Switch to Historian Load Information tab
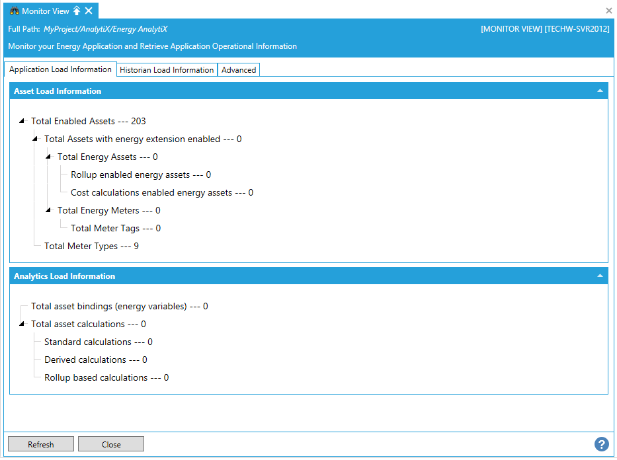Screen dimensions: 617x460 point(167,70)
